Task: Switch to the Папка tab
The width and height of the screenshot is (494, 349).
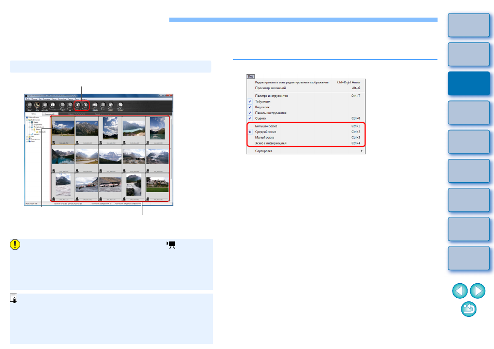Action: (x=33, y=114)
